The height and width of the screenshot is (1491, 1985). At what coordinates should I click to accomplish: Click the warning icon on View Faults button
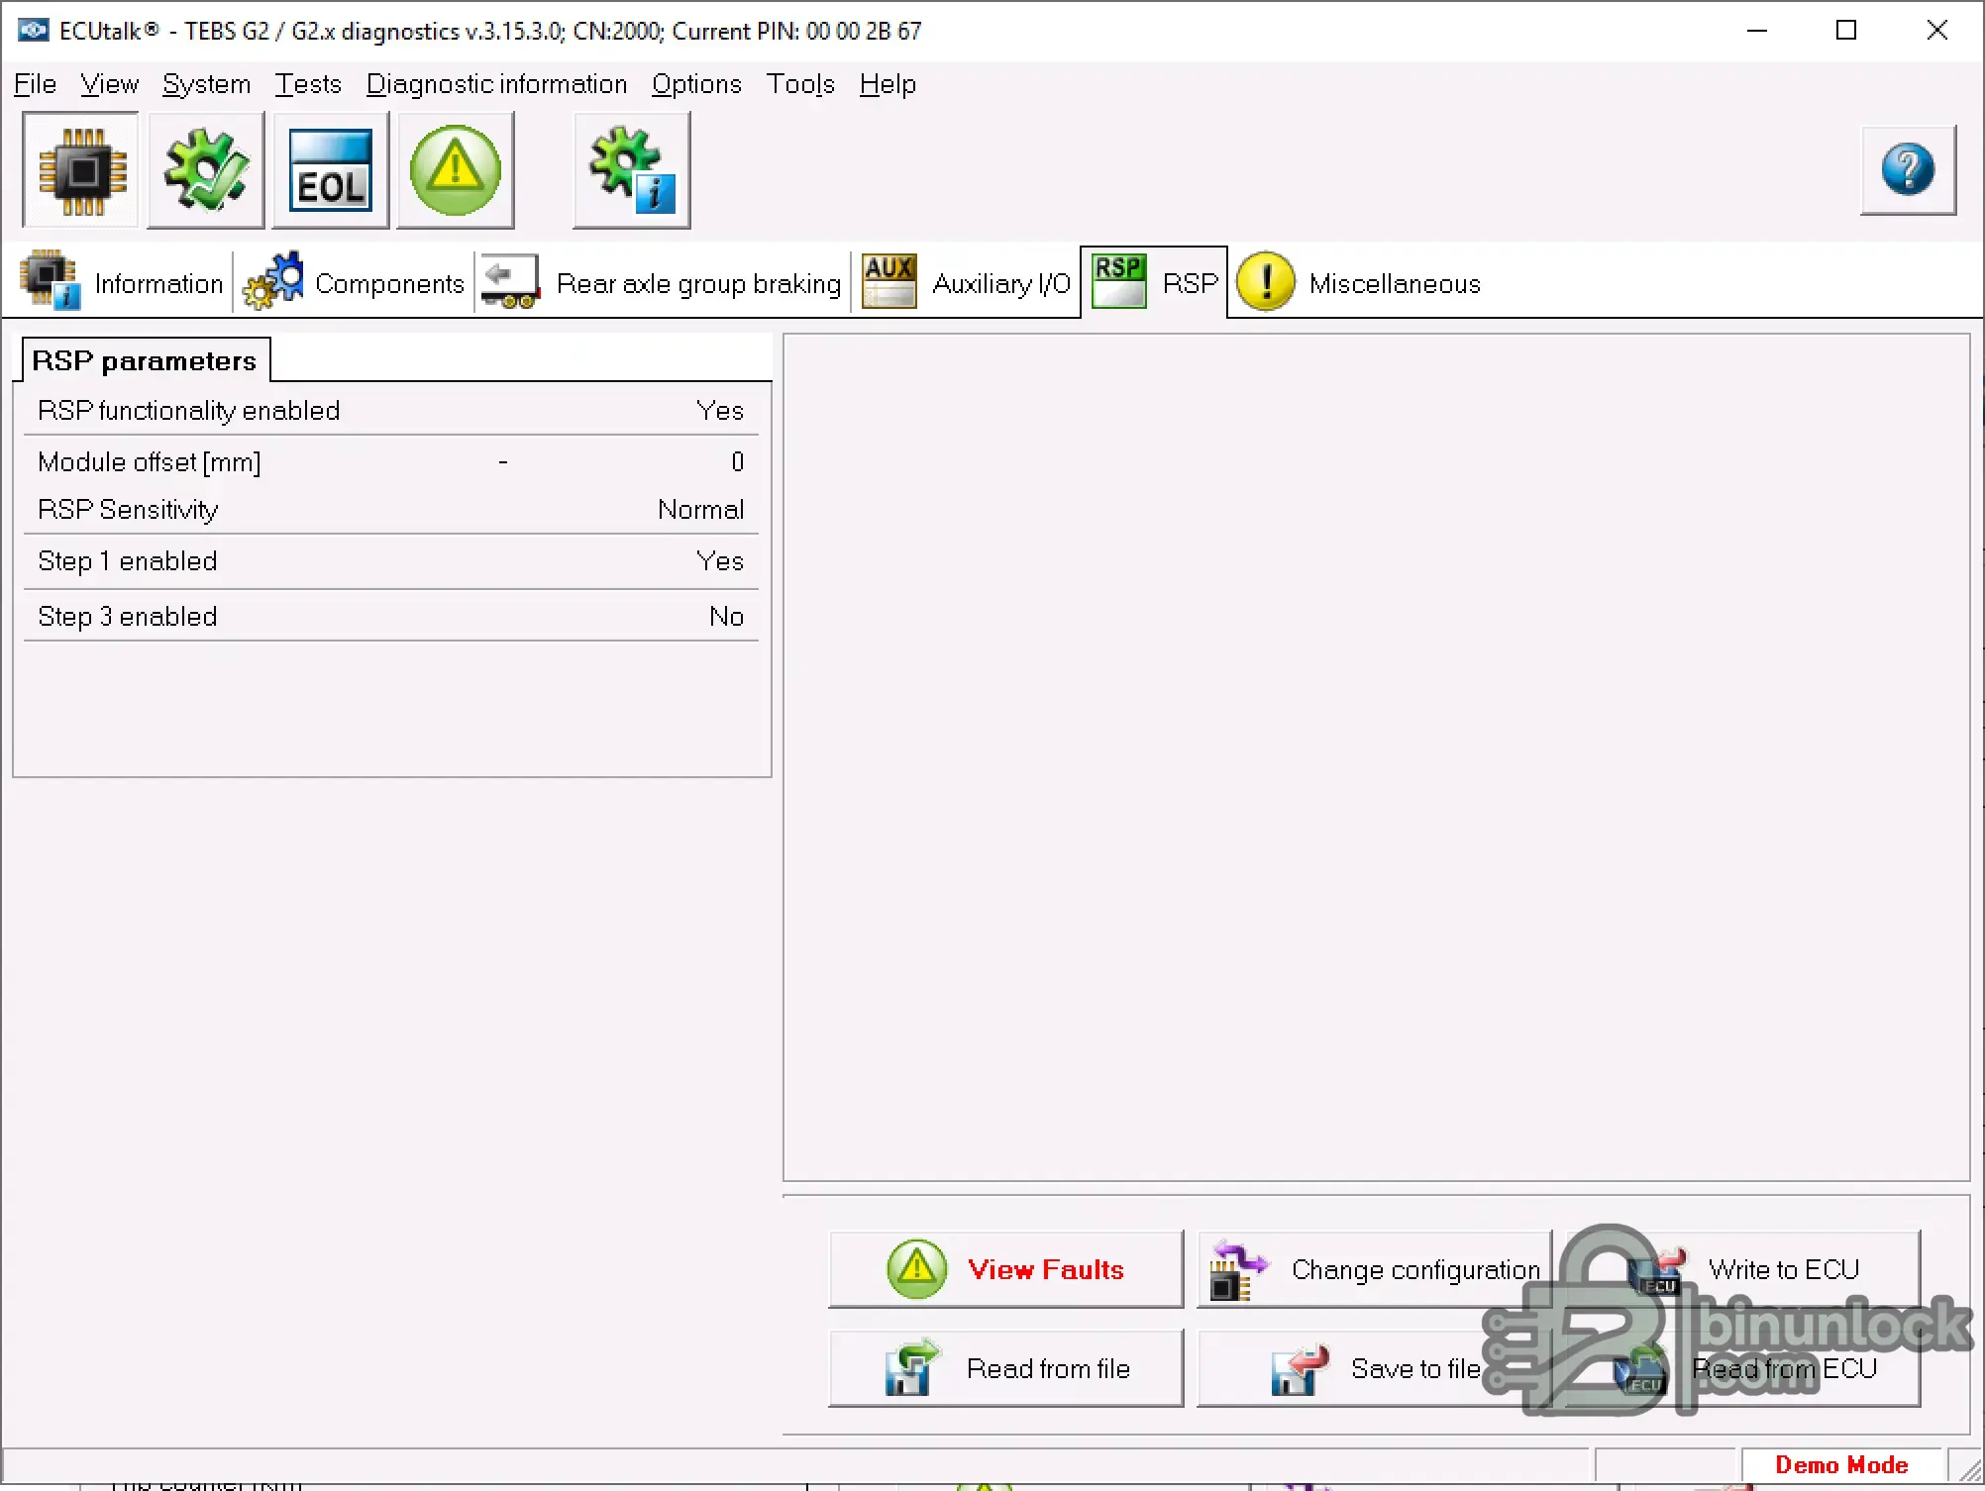(917, 1269)
